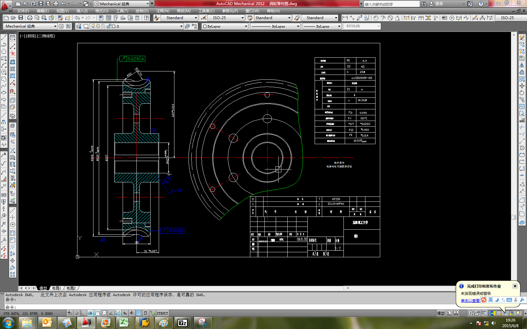Screen dimensions: 527x329
Task: Click the Radius dimension tool icon
Action: tap(376, 18)
